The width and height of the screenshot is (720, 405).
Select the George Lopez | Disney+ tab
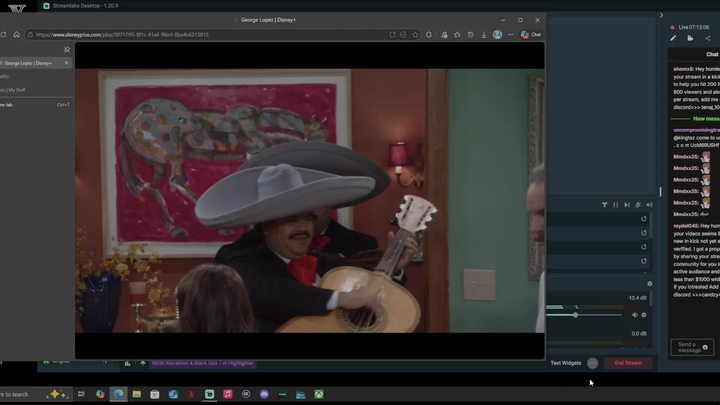[x=31, y=63]
